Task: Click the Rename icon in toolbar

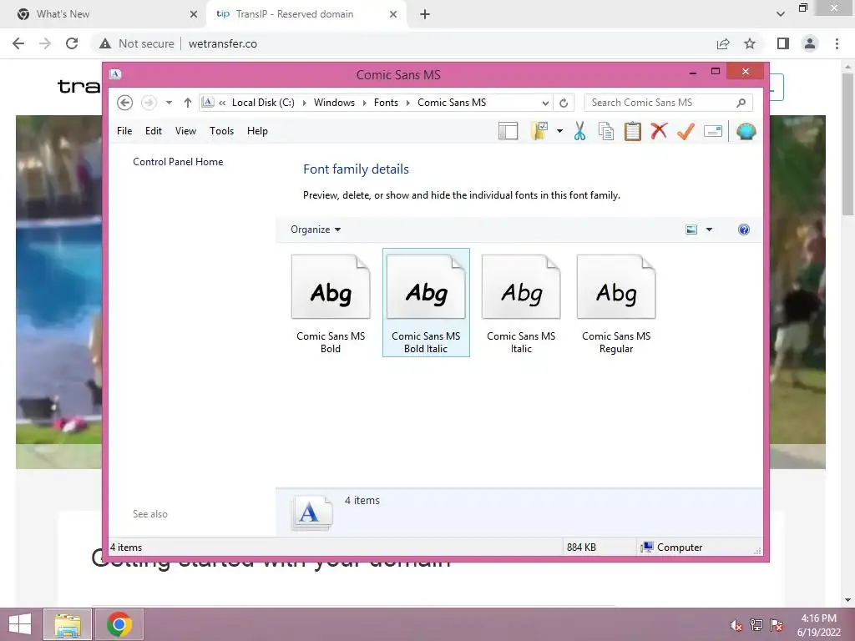Action: (713, 131)
